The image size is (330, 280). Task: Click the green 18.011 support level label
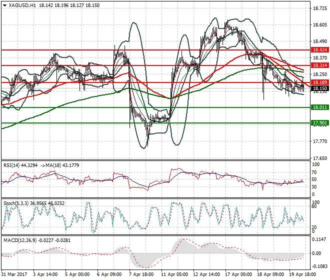(320, 107)
